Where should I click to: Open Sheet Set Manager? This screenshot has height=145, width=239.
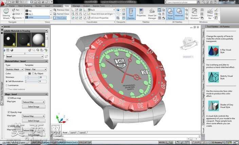[152, 14]
